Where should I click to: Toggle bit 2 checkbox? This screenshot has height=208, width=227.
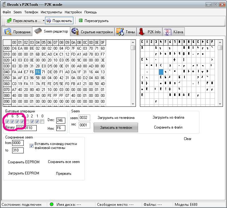click(32, 122)
